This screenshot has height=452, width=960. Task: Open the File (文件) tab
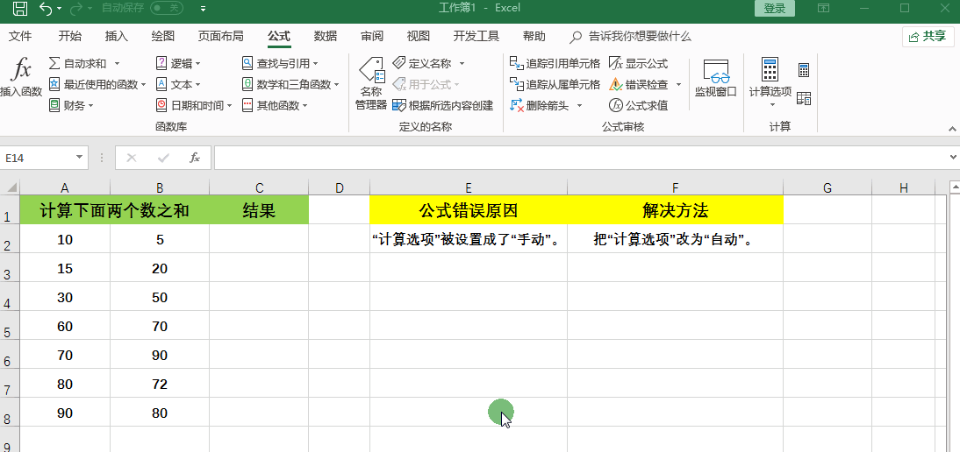tap(20, 36)
